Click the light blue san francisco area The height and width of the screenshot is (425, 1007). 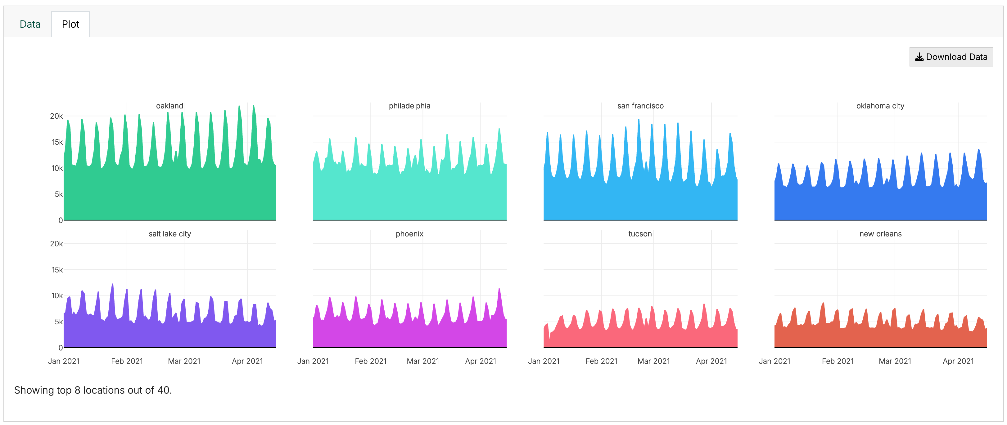pos(640,199)
